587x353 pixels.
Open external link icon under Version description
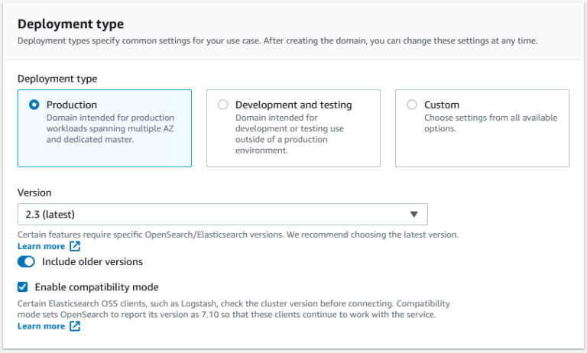click(x=75, y=247)
